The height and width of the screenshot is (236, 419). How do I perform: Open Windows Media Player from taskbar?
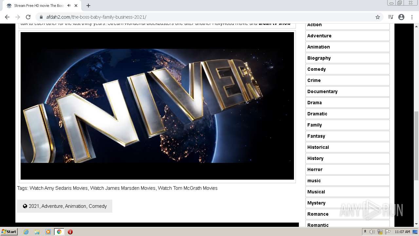pos(48,232)
